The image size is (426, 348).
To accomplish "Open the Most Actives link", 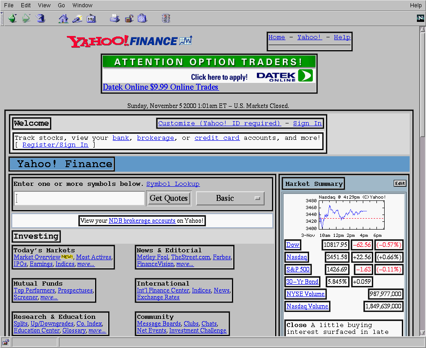I will [94, 257].
